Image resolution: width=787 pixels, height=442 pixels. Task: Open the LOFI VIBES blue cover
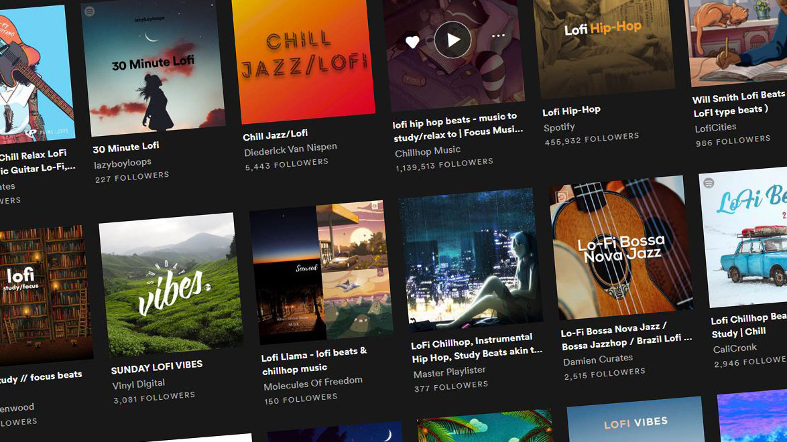coord(635,422)
